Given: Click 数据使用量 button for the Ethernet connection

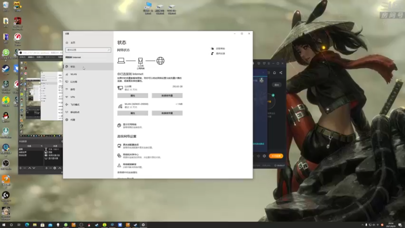Looking at the screenshot, I should [167, 96].
